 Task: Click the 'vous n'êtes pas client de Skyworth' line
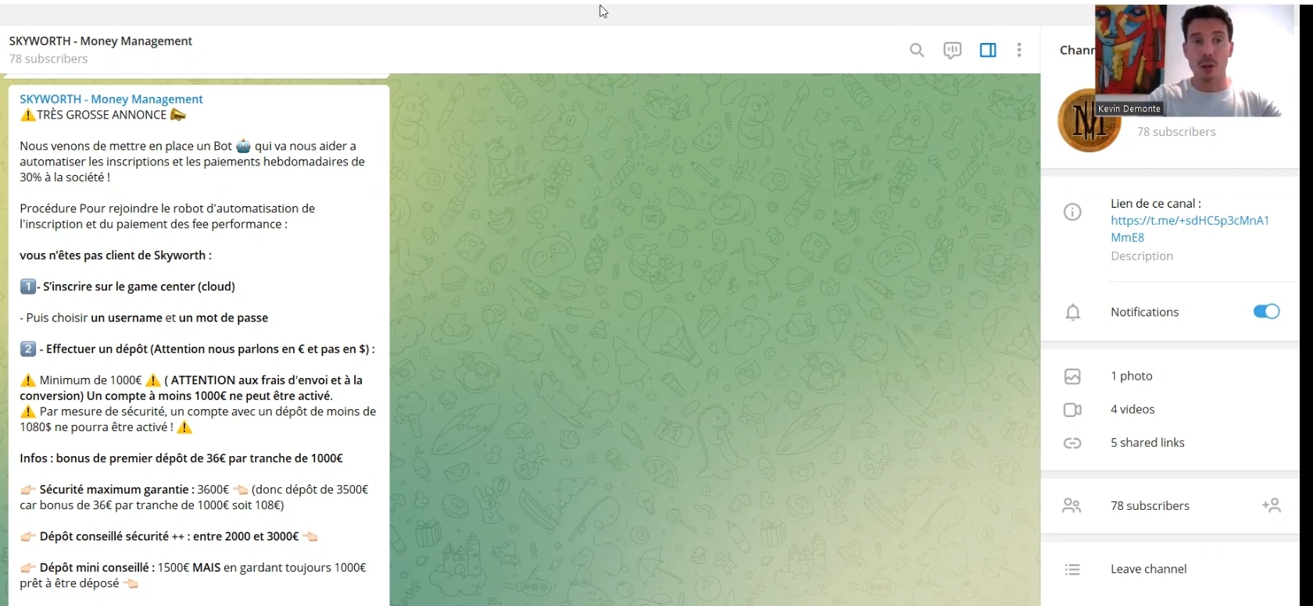click(116, 255)
